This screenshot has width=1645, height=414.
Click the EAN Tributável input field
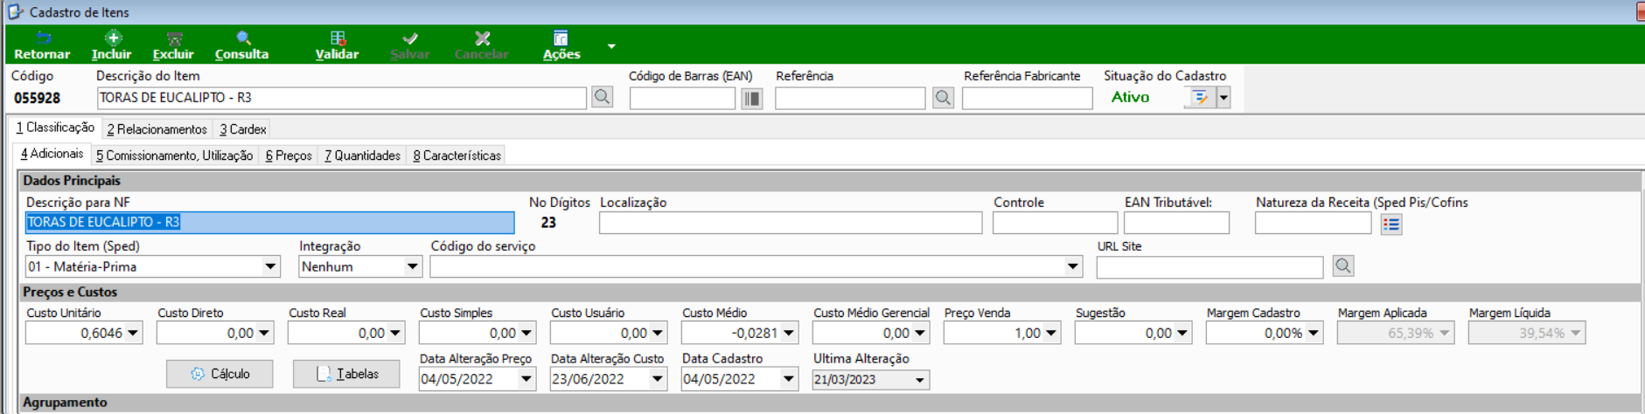[1176, 223]
